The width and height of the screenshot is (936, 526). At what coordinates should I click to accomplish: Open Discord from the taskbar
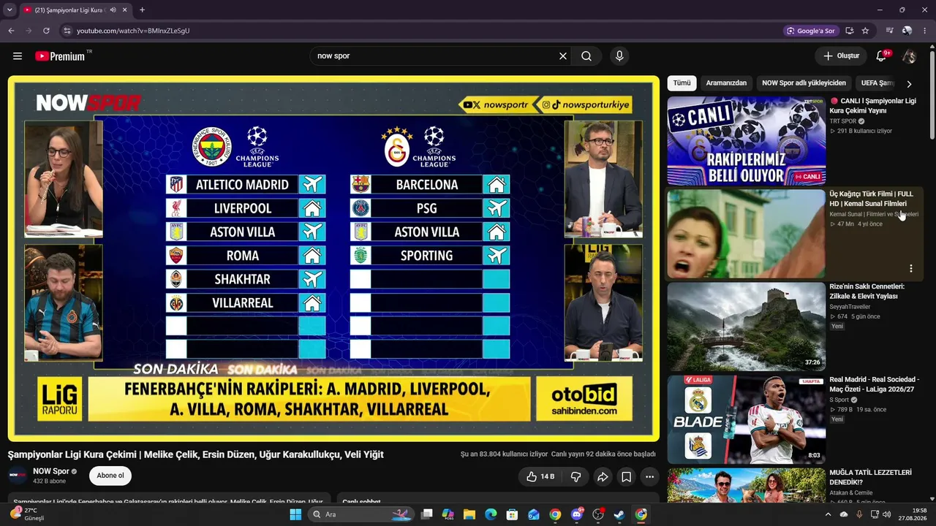(577, 514)
